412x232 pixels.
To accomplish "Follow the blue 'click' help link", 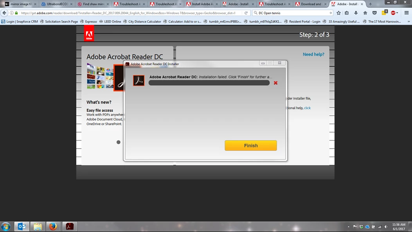I will 307,108.
